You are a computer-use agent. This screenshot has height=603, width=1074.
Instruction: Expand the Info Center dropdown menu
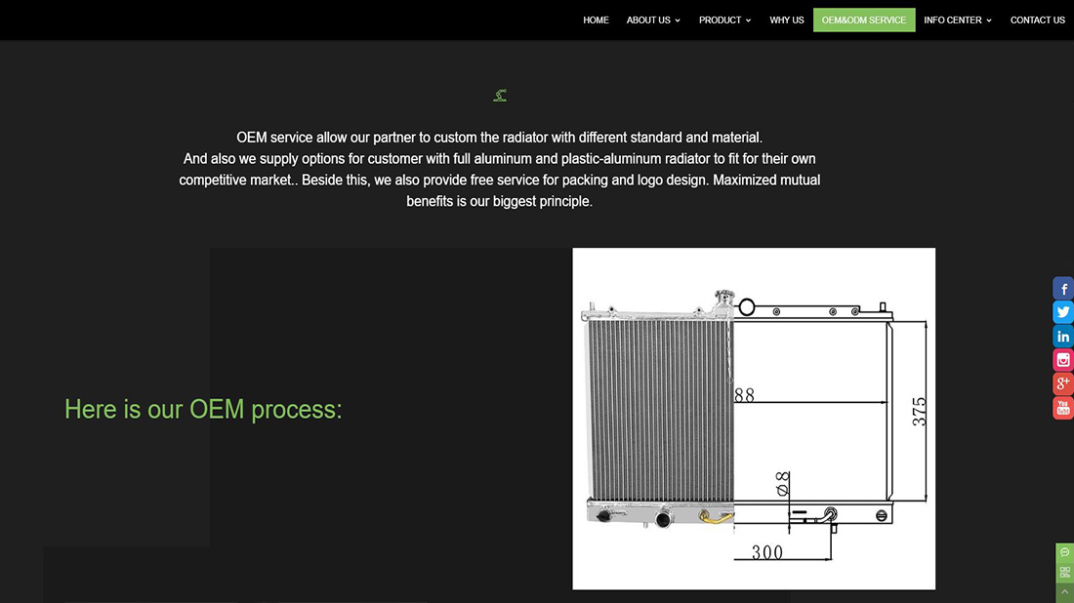(957, 20)
